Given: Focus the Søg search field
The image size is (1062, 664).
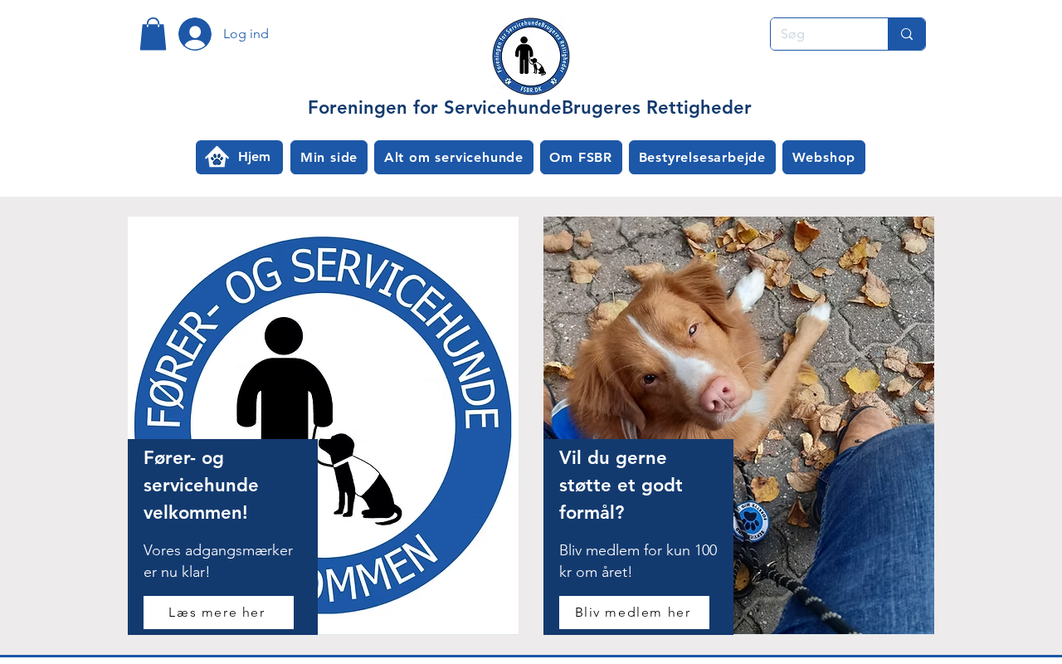Looking at the screenshot, I should pyautogui.click(x=830, y=34).
